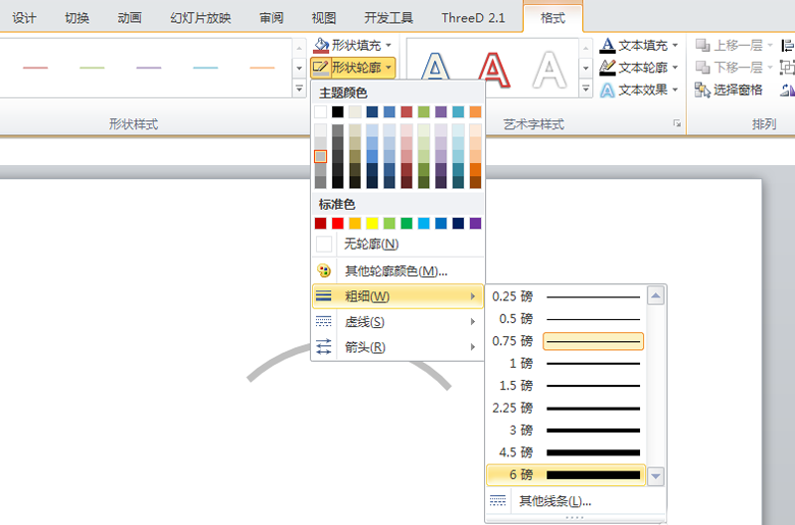Viewport: 795px width, 525px height.
Task: Pick the orange theme color in top row
Action: (476, 111)
